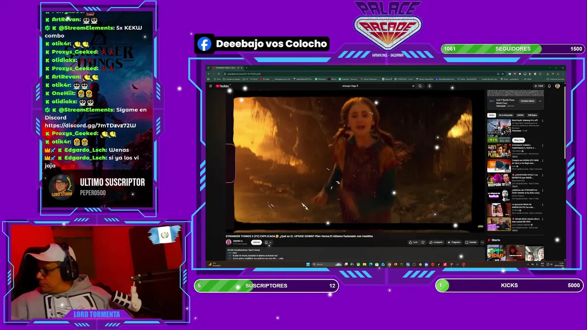The width and height of the screenshot is (587, 330).
Task: Show hidden tray icons chevron on taskbar
Action: [528, 264]
